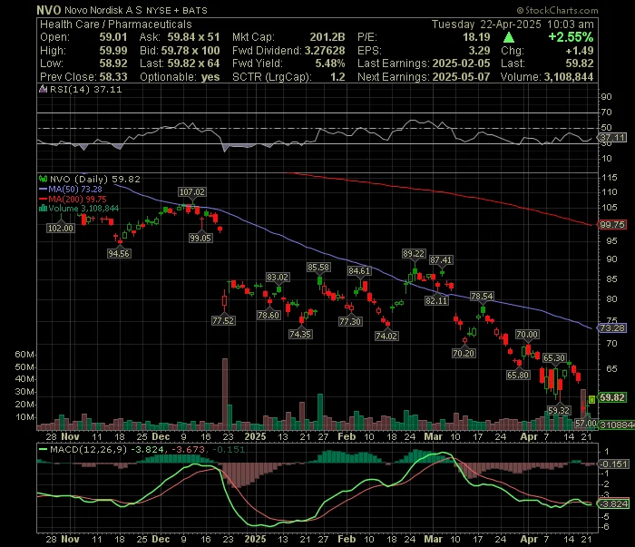Click the Fwd Yield value 5.48%
This screenshot has width=635, height=547.
[330, 63]
